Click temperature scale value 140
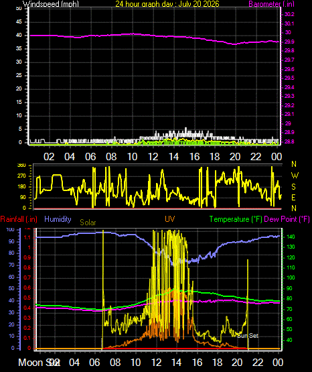This screenshot has height=372, width=312. 291,237
